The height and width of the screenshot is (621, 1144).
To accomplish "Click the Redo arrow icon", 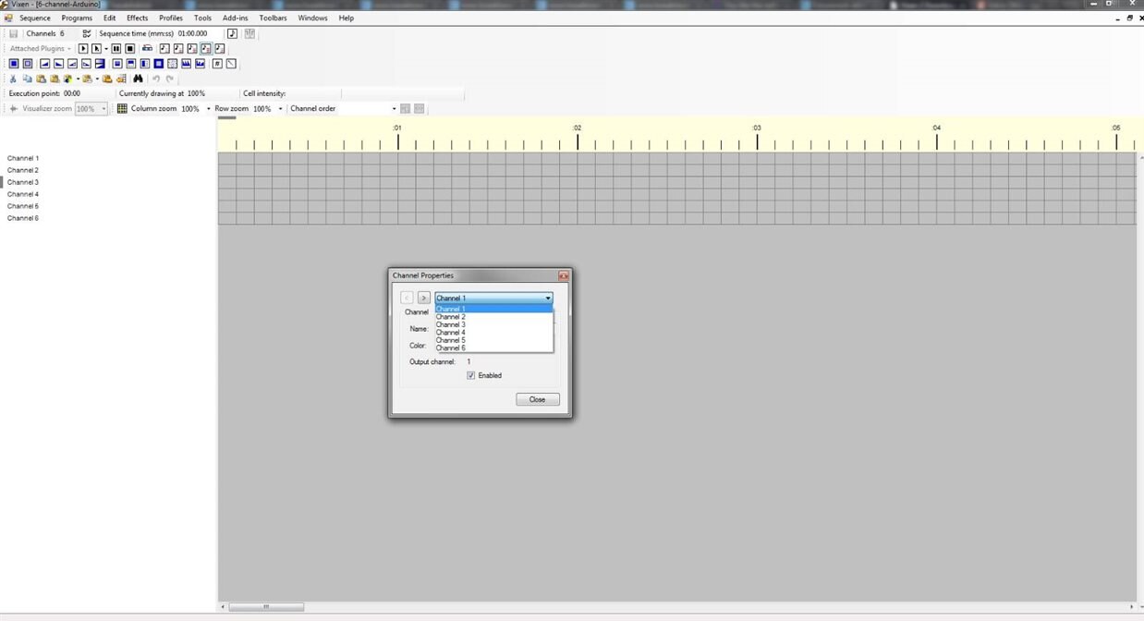I will (170, 79).
